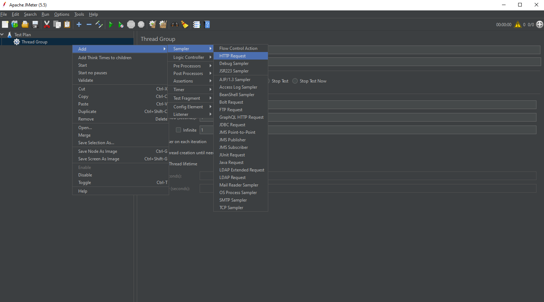The image size is (544, 302).
Task: Open the Run menu
Action: tap(45, 14)
